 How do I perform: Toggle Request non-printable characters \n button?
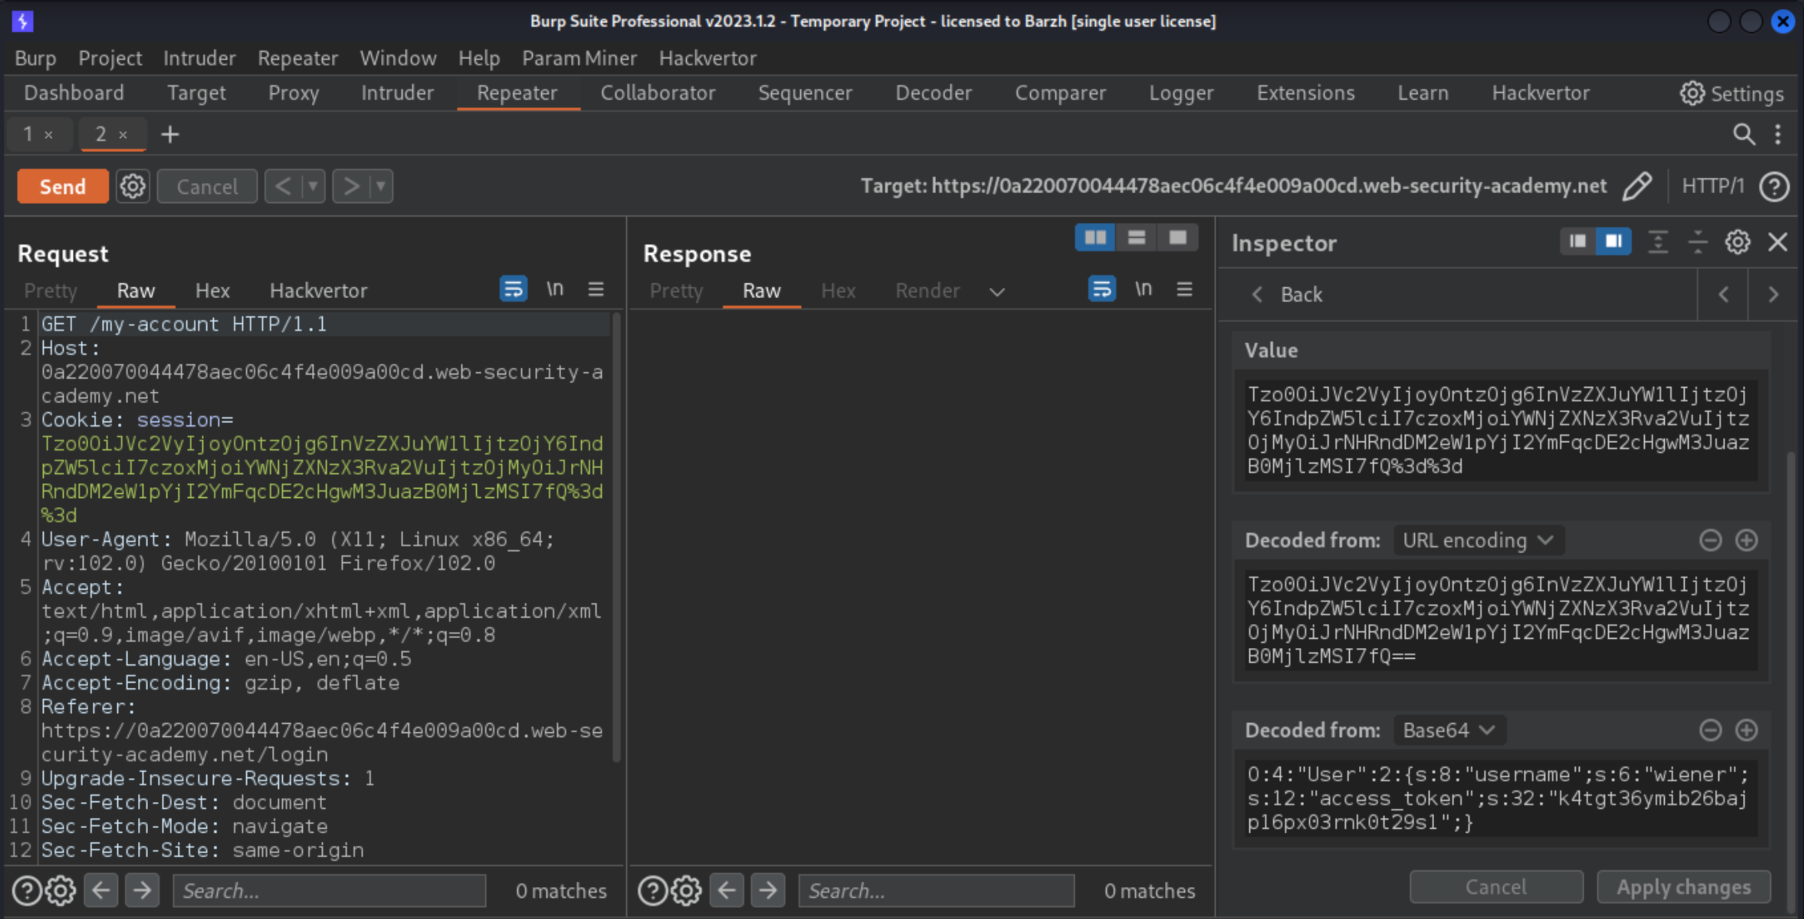(555, 289)
